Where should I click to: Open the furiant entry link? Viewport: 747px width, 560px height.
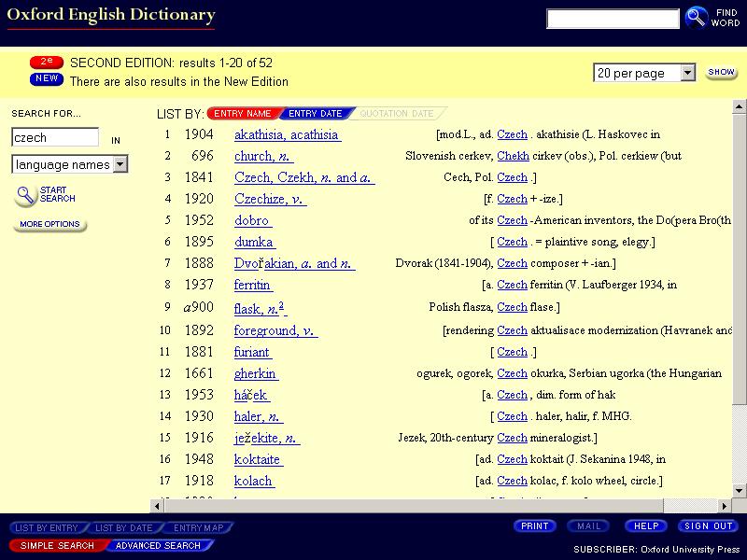click(x=252, y=352)
